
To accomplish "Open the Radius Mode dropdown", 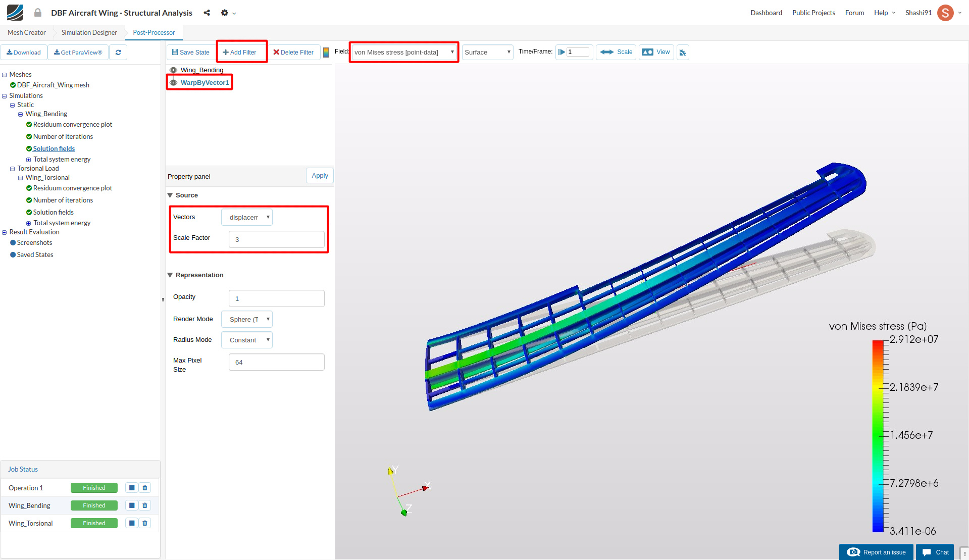I will click(x=247, y=340).
